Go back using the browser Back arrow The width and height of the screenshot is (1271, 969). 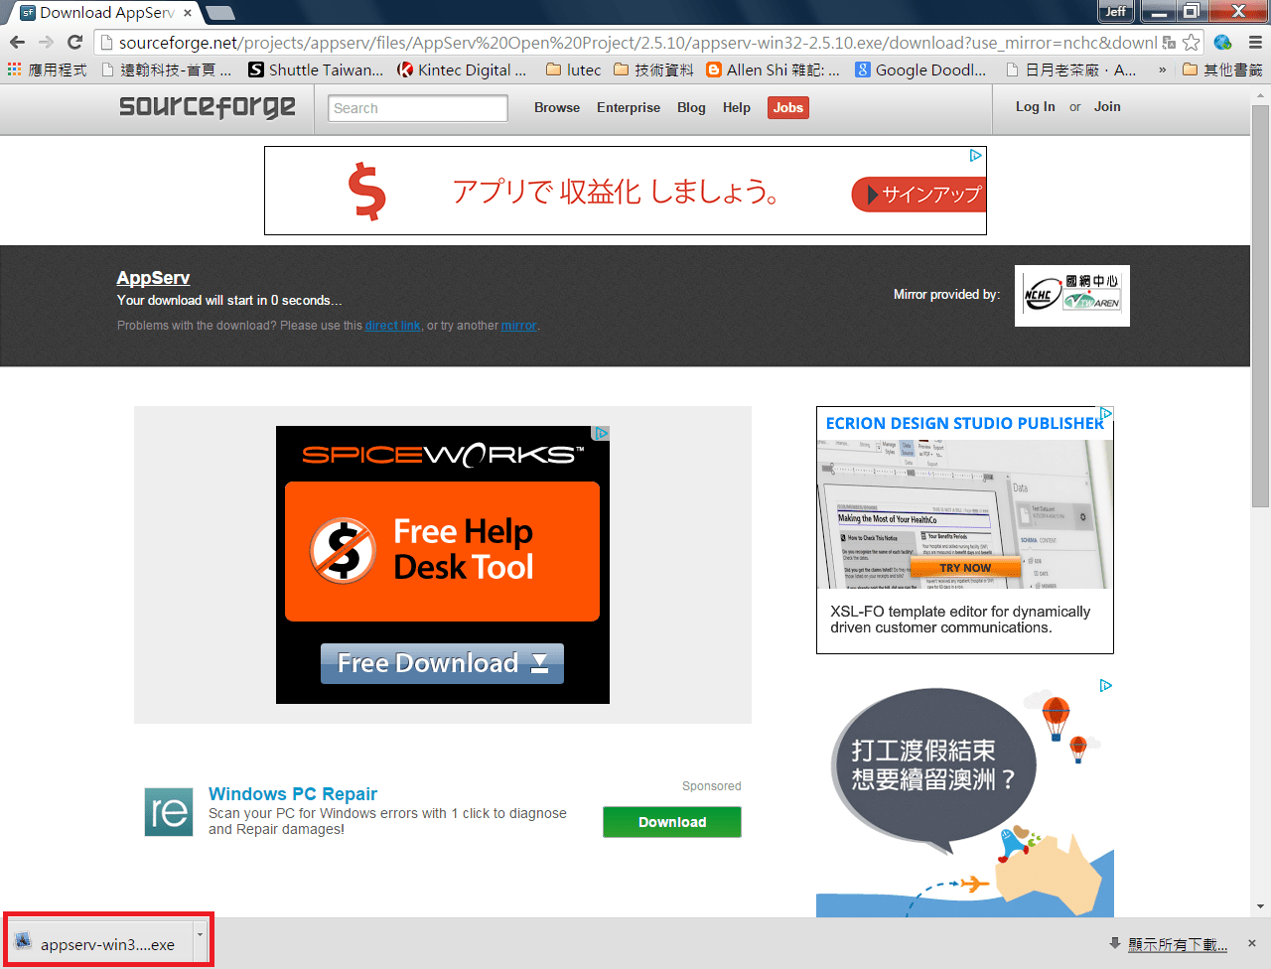17,42
